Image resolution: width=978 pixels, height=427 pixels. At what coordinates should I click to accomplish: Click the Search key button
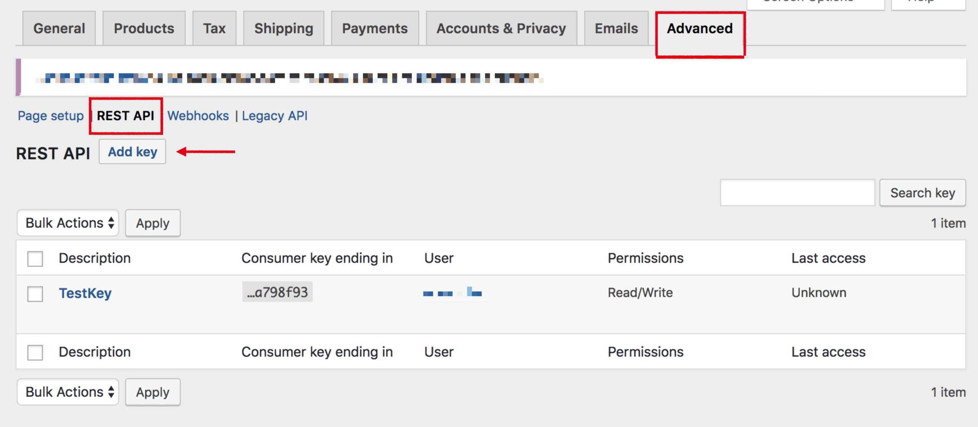923,192
